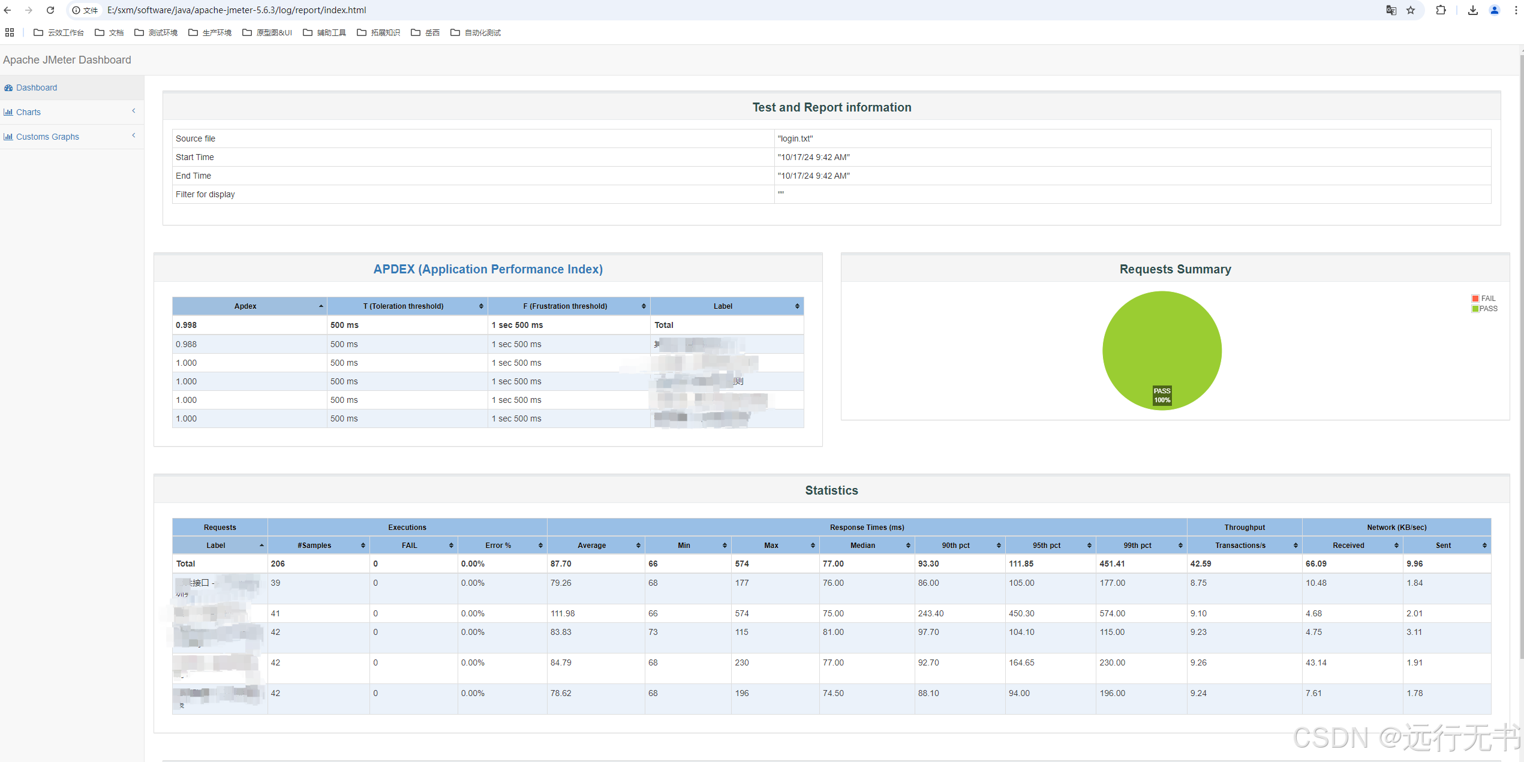Open the browser extensions puzzle icon
1524x762 pixels.
tap(1441, 10)
